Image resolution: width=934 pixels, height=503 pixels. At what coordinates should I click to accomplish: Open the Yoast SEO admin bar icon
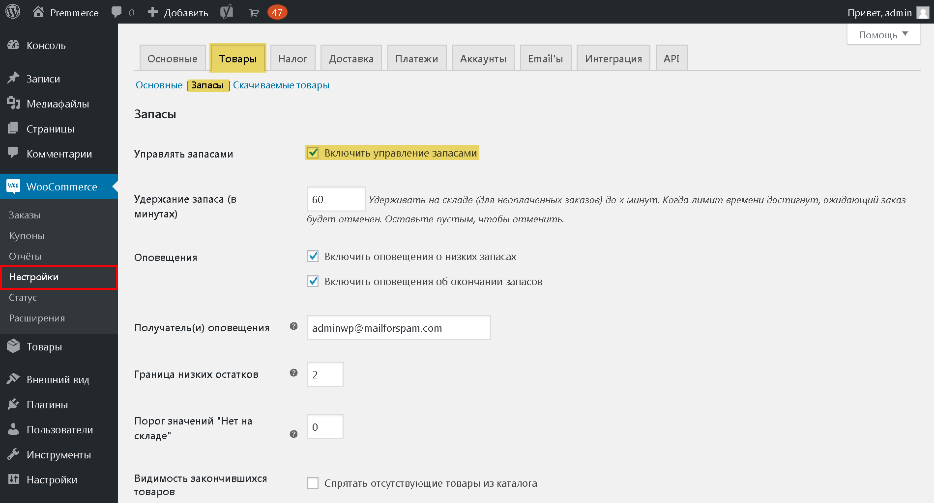227,12
